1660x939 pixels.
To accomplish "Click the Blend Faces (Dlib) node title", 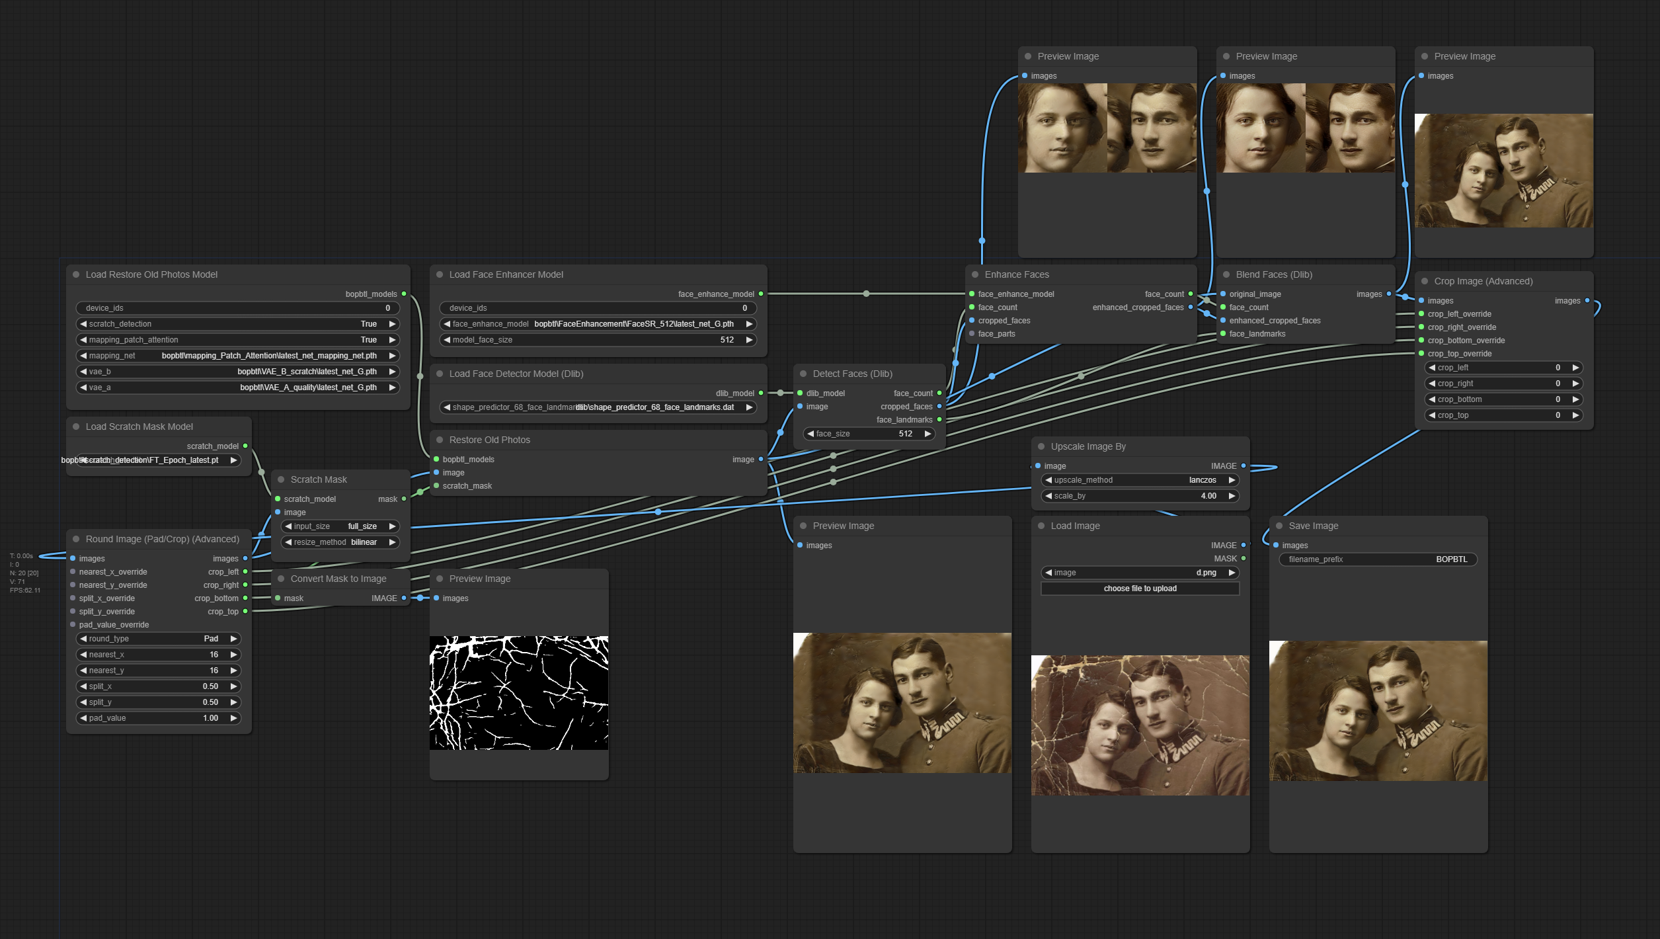I will pyautogui.click(x=1274, y=274).
